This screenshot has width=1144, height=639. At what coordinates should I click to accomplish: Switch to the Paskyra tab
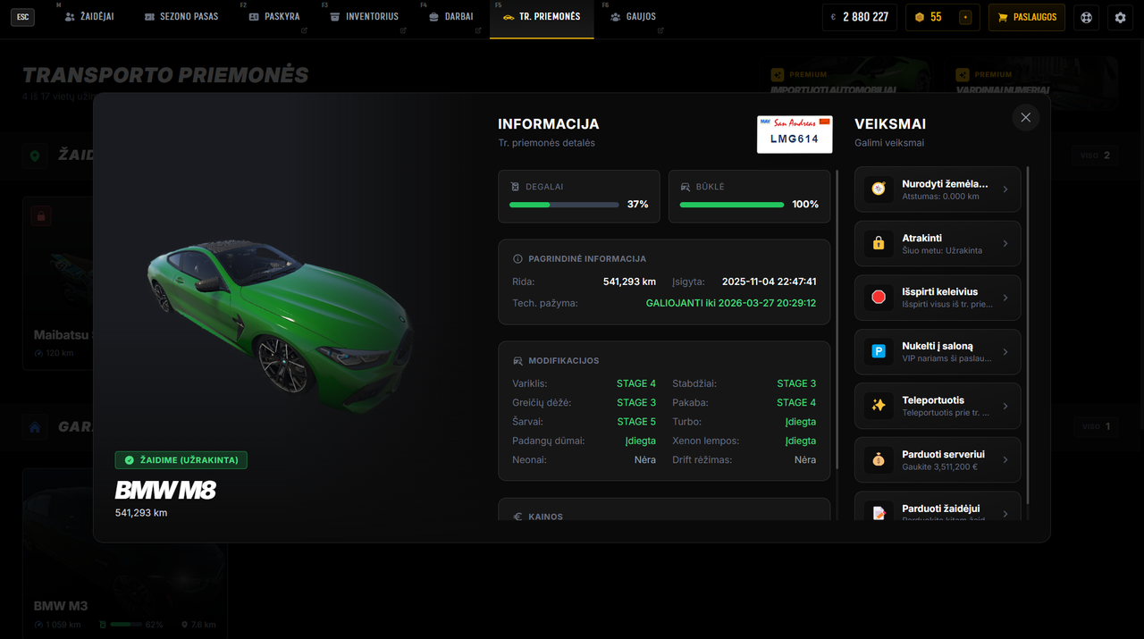(x=274, y=17)
